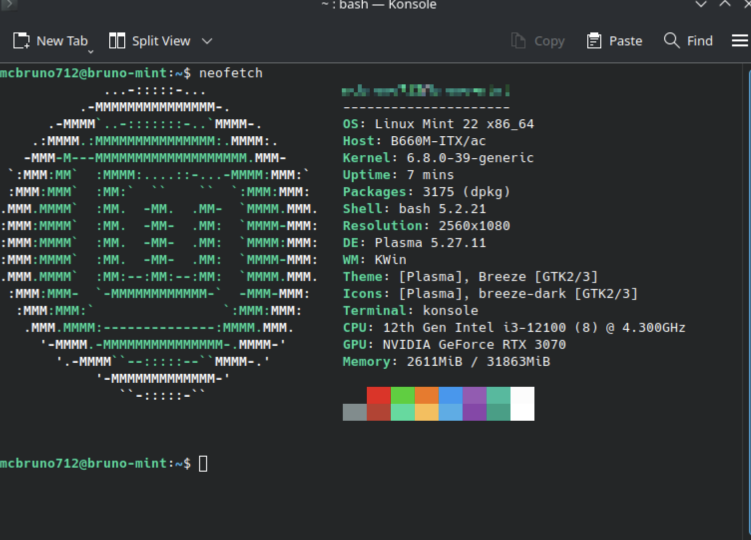751x540 pixels.
Task: Click the bright red color block
Action: tap(379, 395)
